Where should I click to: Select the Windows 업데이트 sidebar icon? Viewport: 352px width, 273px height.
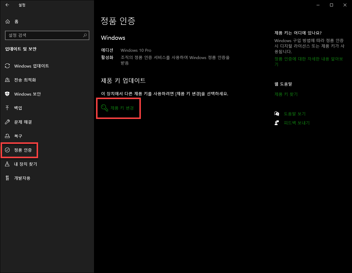click(x=8, y=66)
